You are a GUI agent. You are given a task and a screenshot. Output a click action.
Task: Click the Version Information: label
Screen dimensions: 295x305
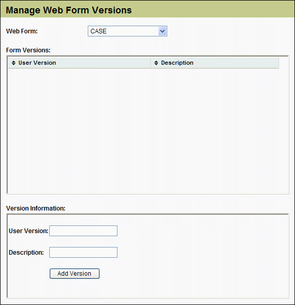36,208
